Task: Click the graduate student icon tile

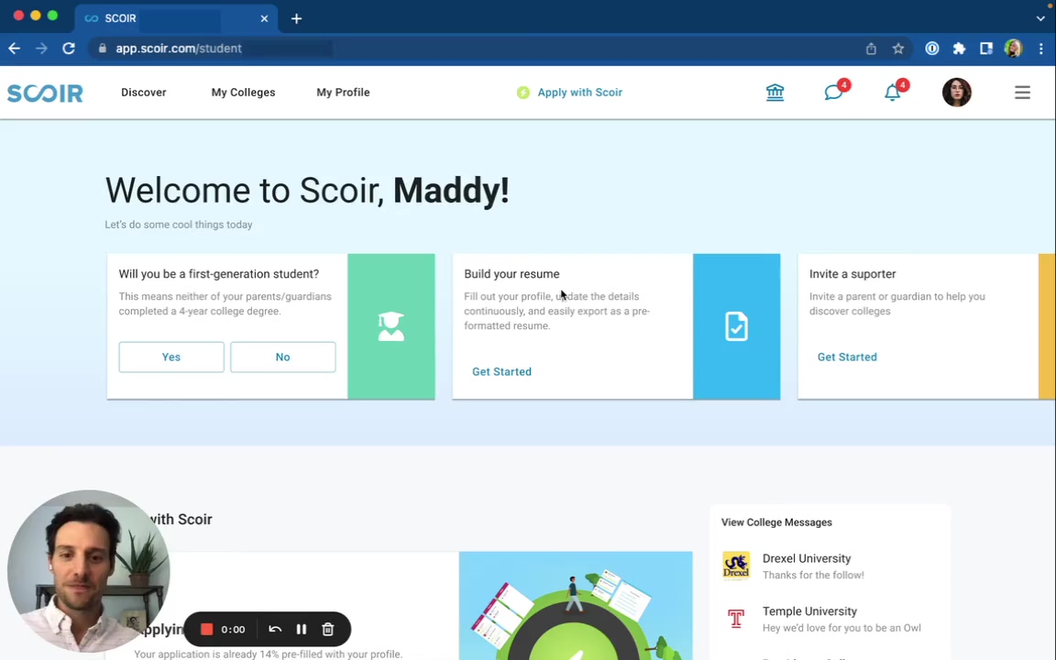Action: click(391, 326)
